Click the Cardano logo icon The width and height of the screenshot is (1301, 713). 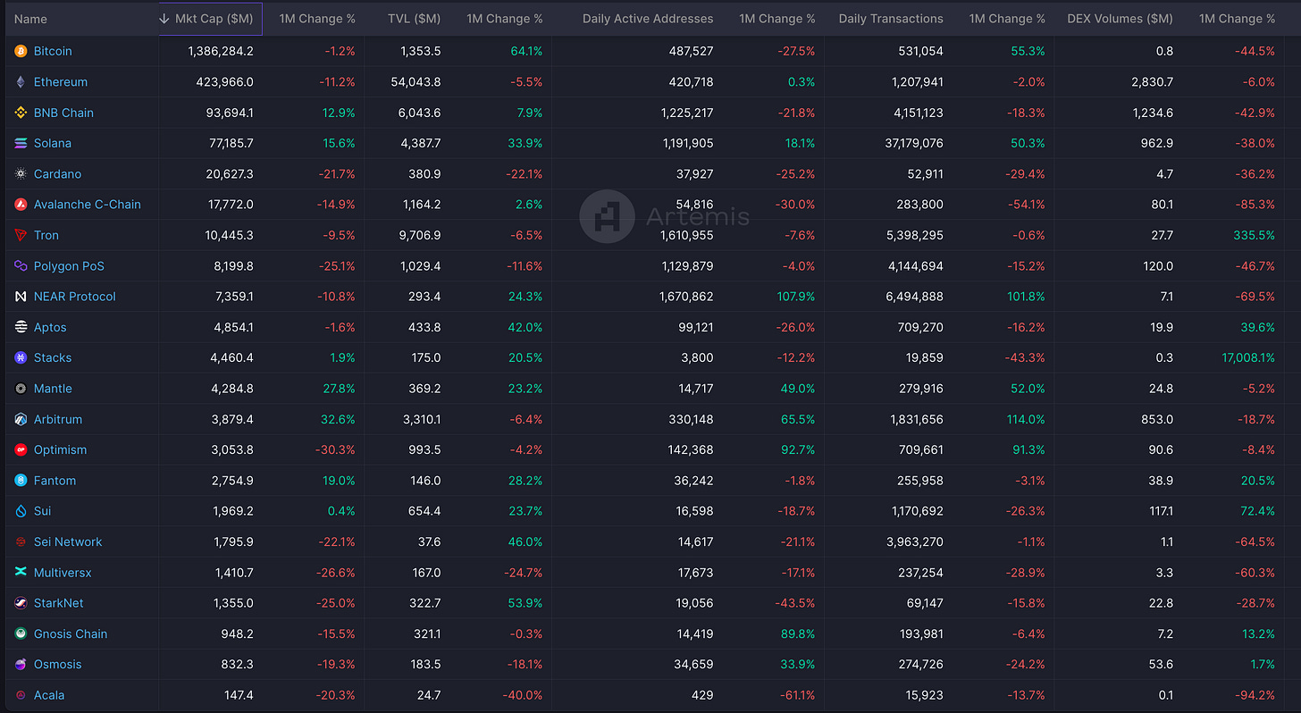pos(21,174)
